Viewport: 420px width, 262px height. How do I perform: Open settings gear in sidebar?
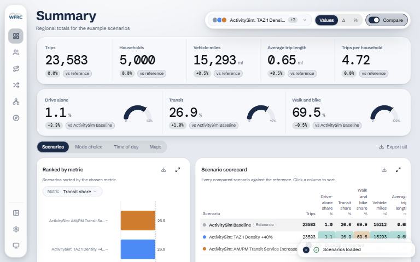pyautogui.click(x=16, y=229)
